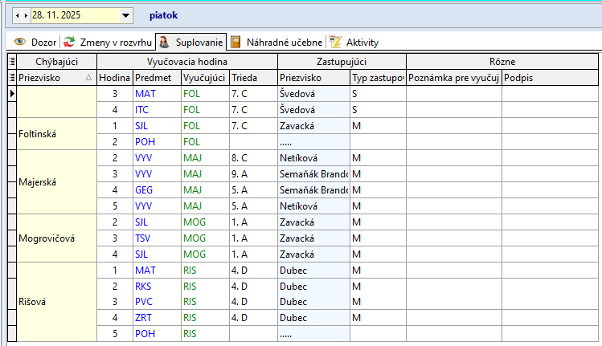This screenshot has width=602, height=346.
Task: Open the date picker dropdown
Action: pyautogui.click(x=125, y=15)
